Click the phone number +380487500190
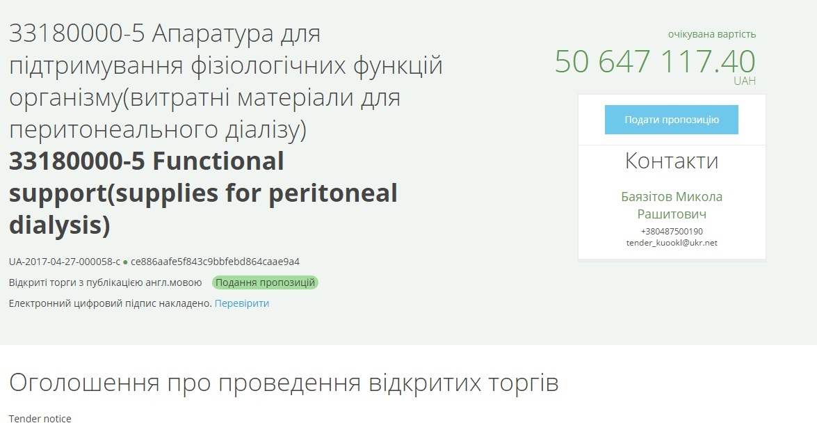Viewport: 817px width, 423px height. pyautogui.click(x=671, y=231)
